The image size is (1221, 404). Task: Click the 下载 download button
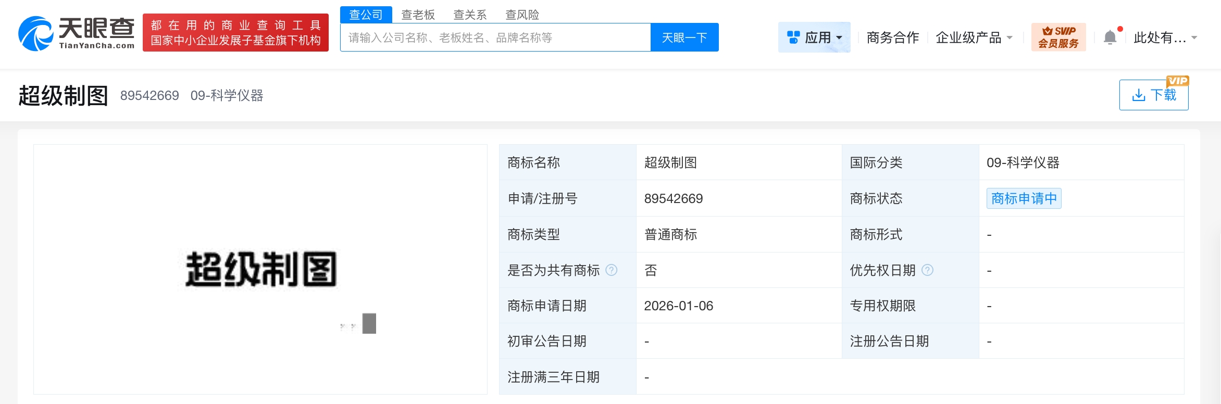tap(1153, 95)
